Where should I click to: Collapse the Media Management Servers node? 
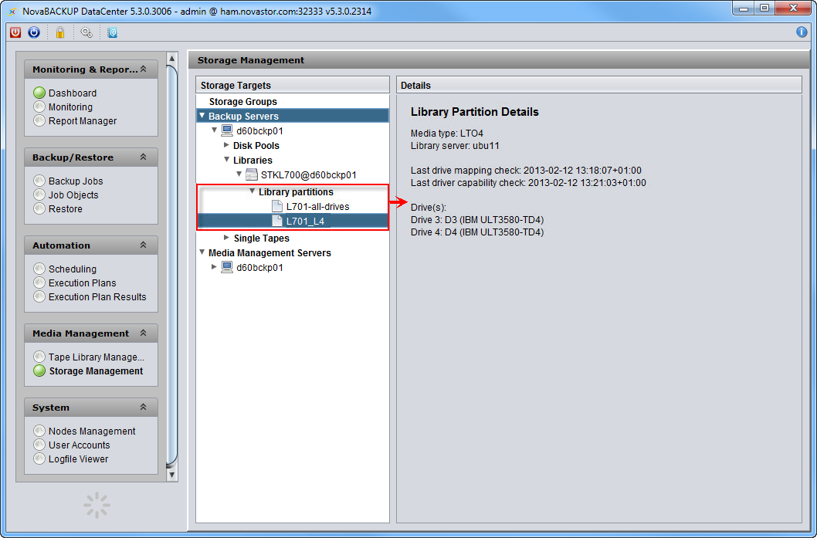[x=202, y=252]
